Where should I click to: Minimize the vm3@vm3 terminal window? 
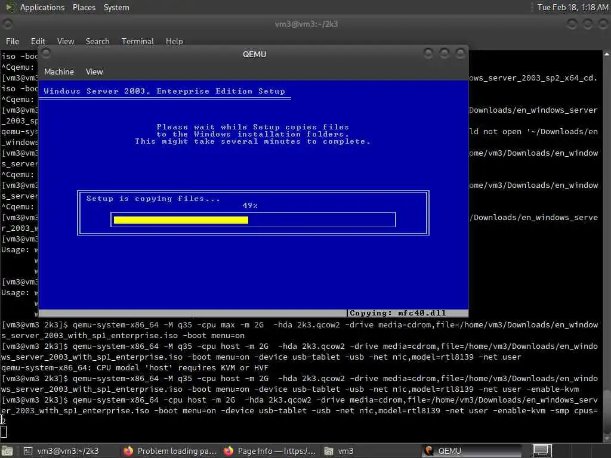coord(572,24)
